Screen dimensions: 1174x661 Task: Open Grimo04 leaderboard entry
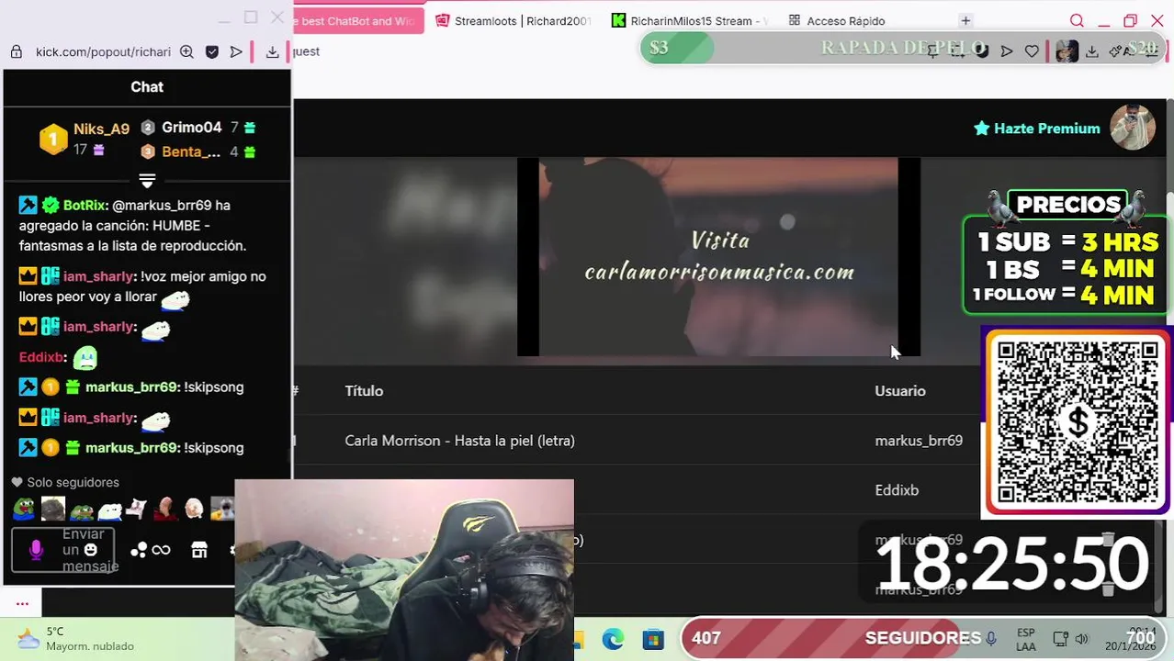(x=198, y=128)
